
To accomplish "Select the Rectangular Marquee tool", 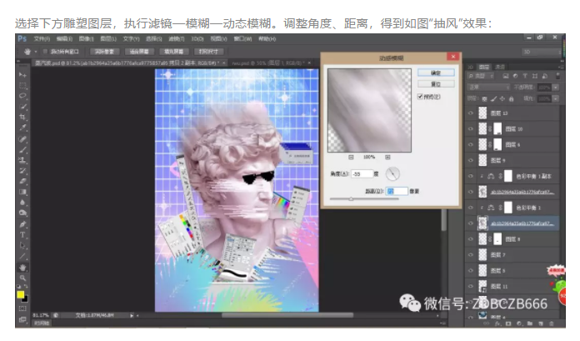I will click(x=22, y=86).
